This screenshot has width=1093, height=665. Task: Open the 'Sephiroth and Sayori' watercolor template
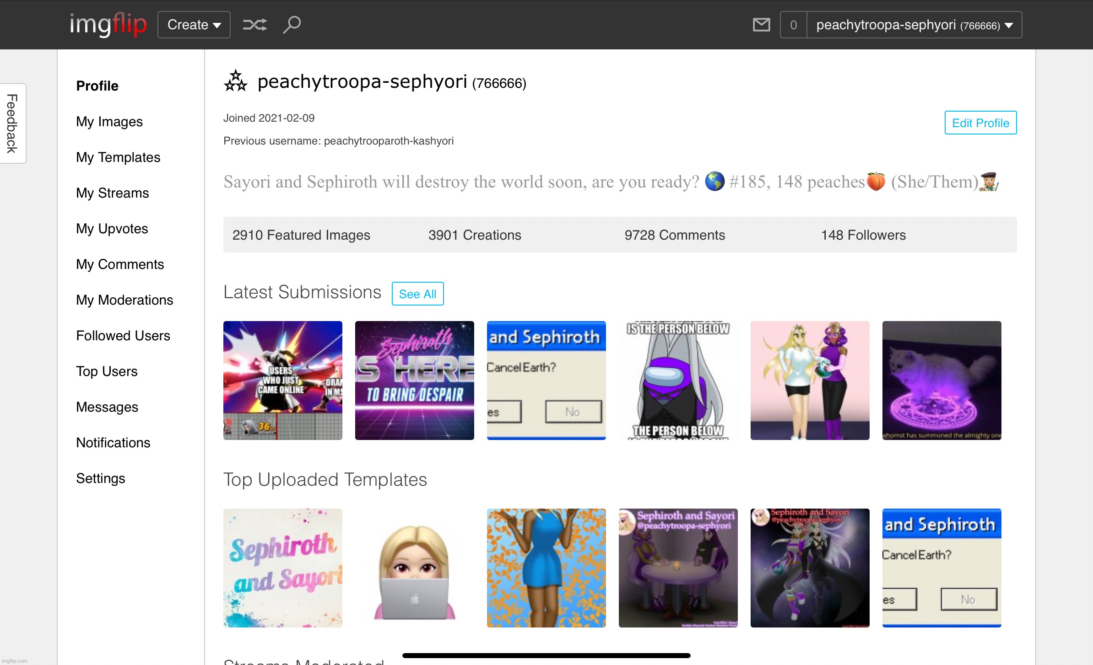tap(283, 568)
